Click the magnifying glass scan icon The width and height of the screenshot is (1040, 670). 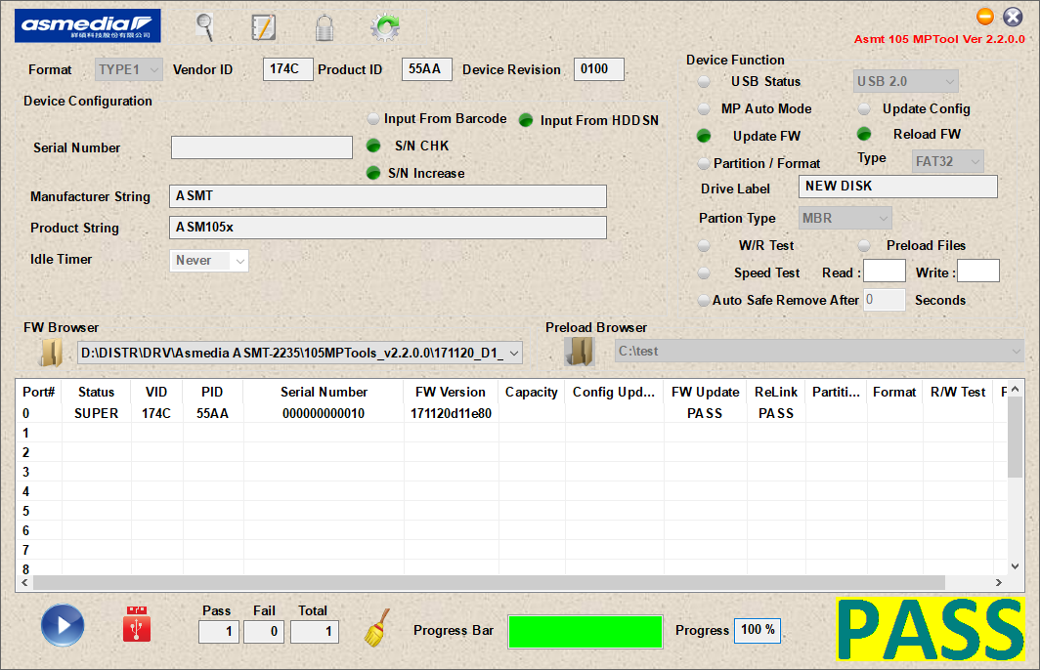click(205, 27)
